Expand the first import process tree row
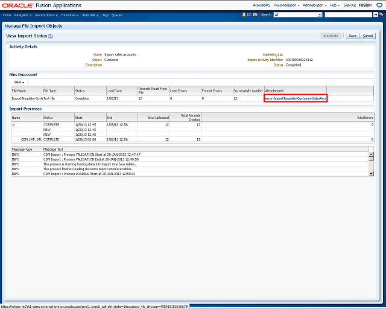 tap(13, 124)
